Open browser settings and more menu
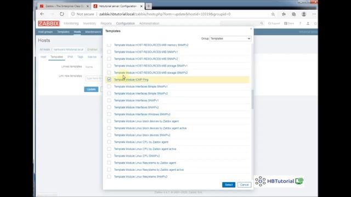351x197 pixels. [x=314, y=14]
